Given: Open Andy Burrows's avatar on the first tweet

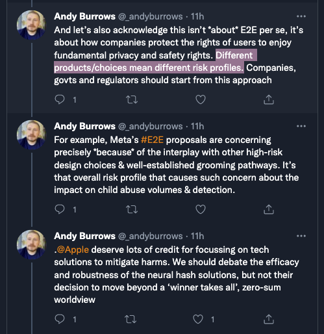Looking at the screenshot, I should [x=32, y=25].
